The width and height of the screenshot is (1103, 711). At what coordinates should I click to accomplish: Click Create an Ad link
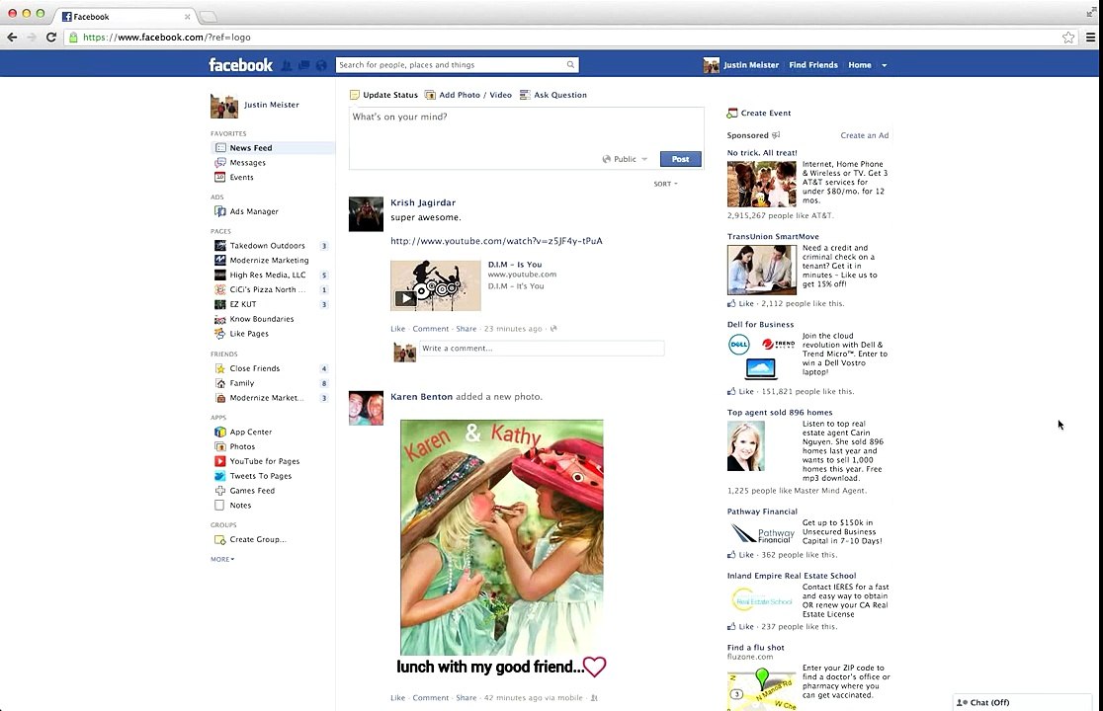coord(865,135)
